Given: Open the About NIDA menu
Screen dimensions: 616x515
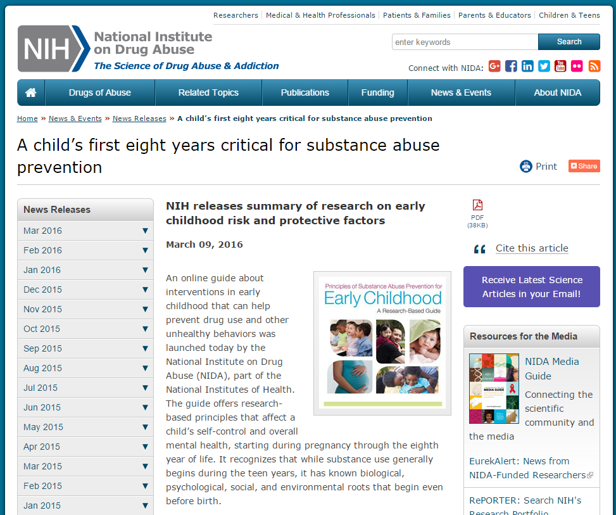Looking at the screenshot, I should [558, 92].
